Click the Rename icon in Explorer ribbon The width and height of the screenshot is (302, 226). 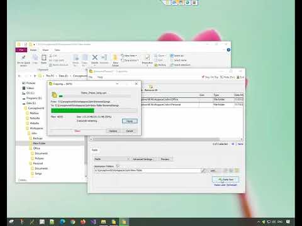104,59
